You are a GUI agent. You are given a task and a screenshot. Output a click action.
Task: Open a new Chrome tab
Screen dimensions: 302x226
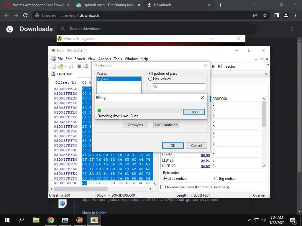tap(221, 5)
